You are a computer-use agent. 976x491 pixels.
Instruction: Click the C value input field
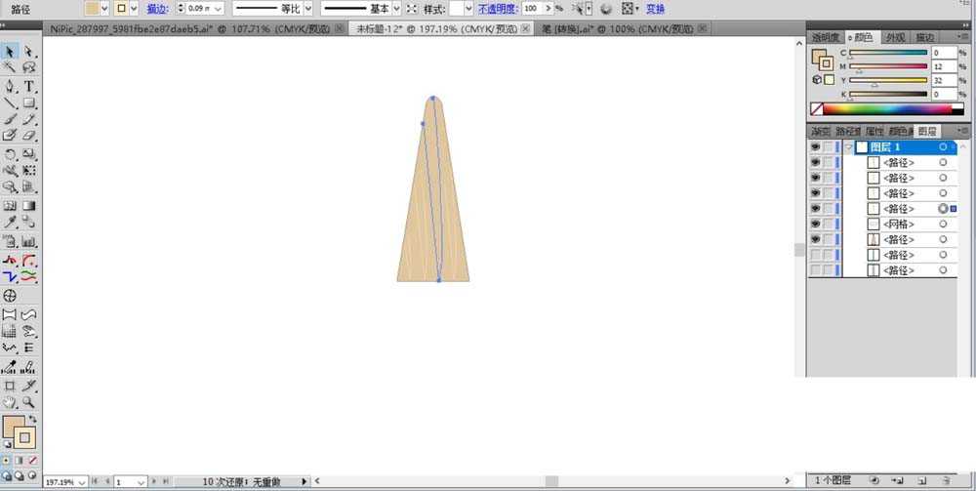pos(944,53)
